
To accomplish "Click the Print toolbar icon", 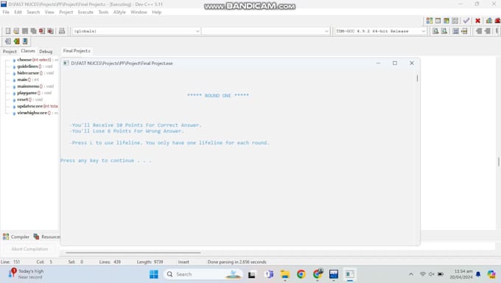I will point(62,31).
